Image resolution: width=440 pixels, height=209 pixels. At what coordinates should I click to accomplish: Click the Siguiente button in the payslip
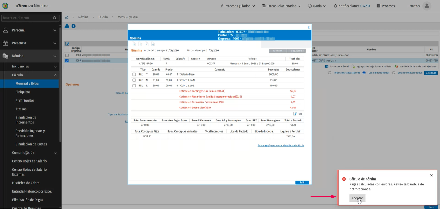296,51
